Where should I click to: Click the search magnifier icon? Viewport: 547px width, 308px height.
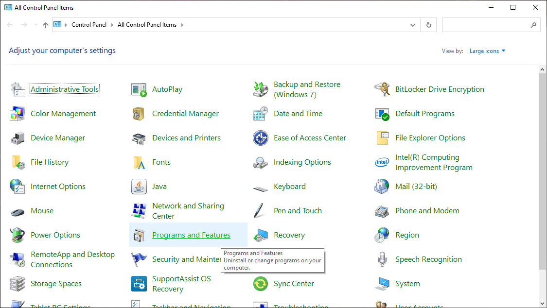click(533, 25)
